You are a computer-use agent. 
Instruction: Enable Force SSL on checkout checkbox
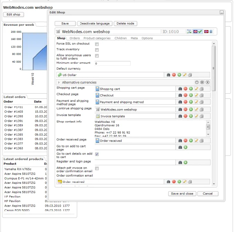97,44
